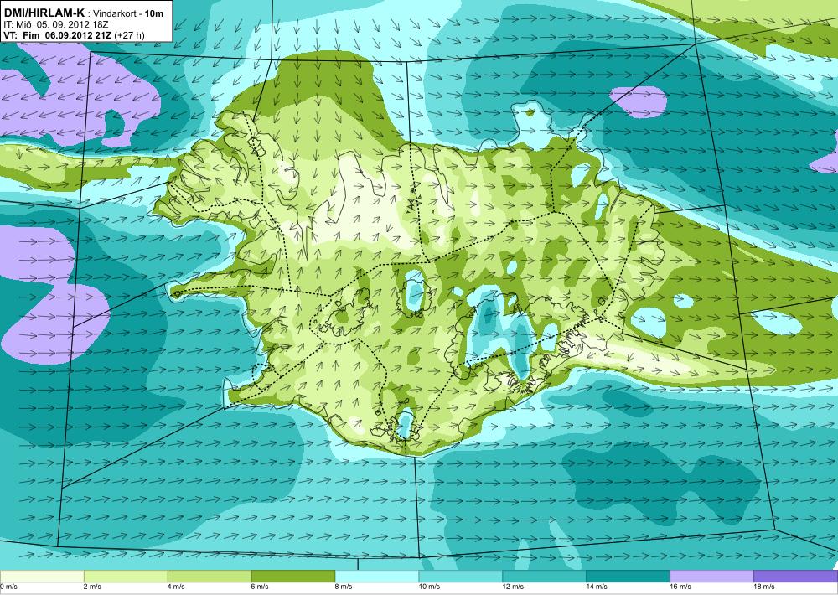The height and width of the screenshot is (595, 838).
Task: Click the legend swatch between 10 and 12 m/s
Action: pos(461,577)
